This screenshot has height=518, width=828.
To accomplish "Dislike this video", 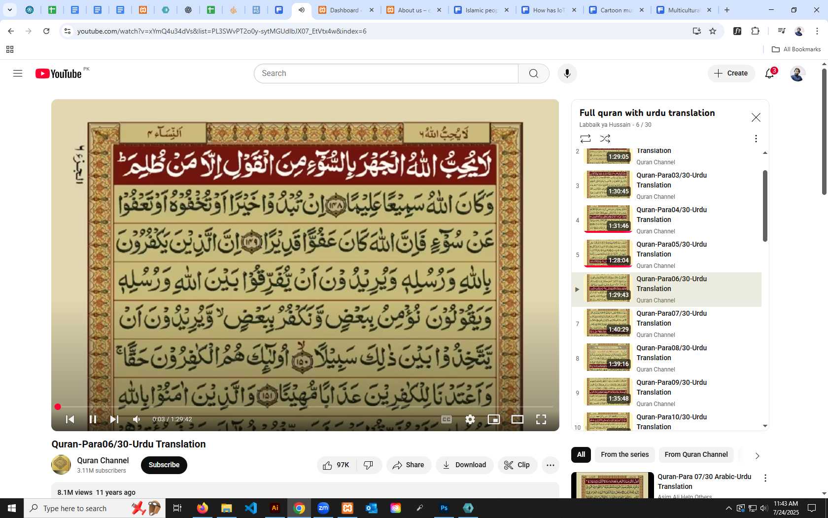I will point(369,465).
